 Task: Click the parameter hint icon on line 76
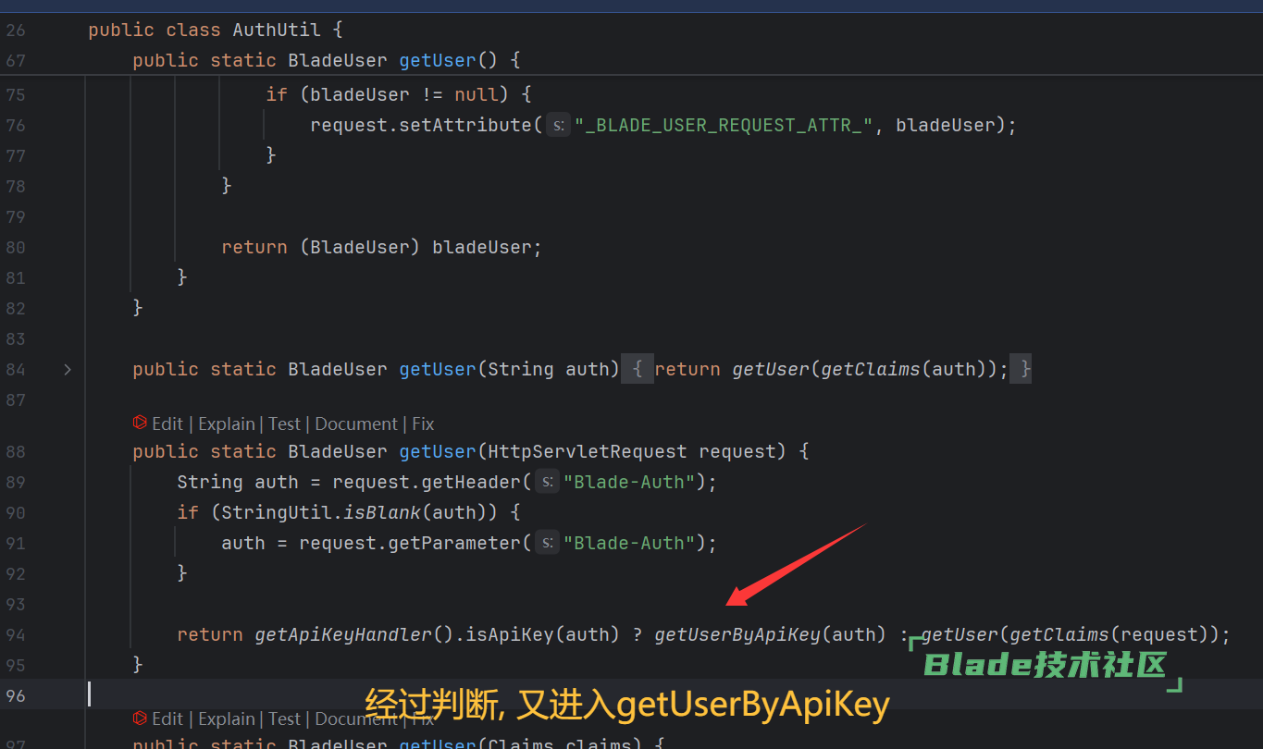point(558,125)
